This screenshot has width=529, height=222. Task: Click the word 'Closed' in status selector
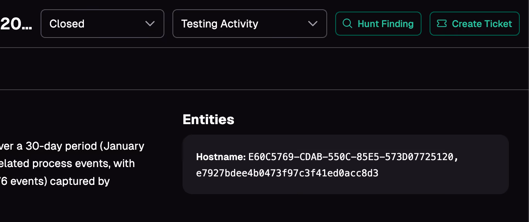(x=67, y=24)
